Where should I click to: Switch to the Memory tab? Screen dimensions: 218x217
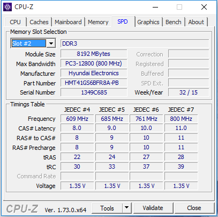[x=98, y=22]
